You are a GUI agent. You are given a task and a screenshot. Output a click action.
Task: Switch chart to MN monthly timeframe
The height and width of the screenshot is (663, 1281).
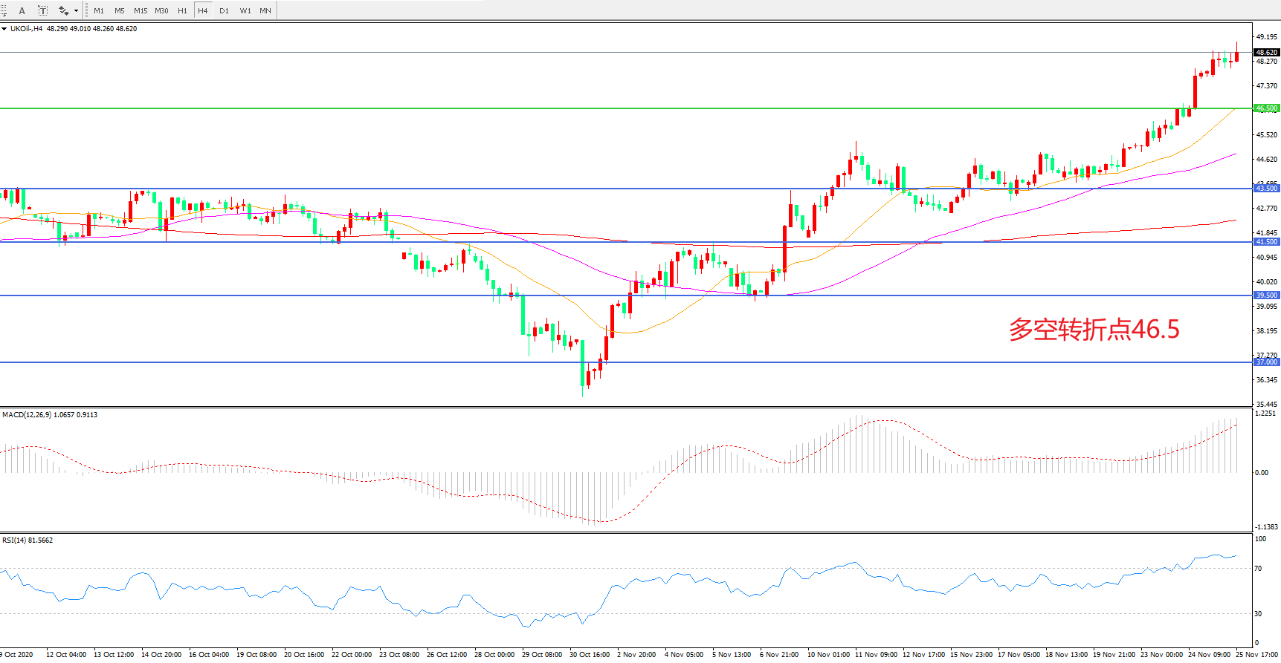pyautogui.click(x=265, y=10)
